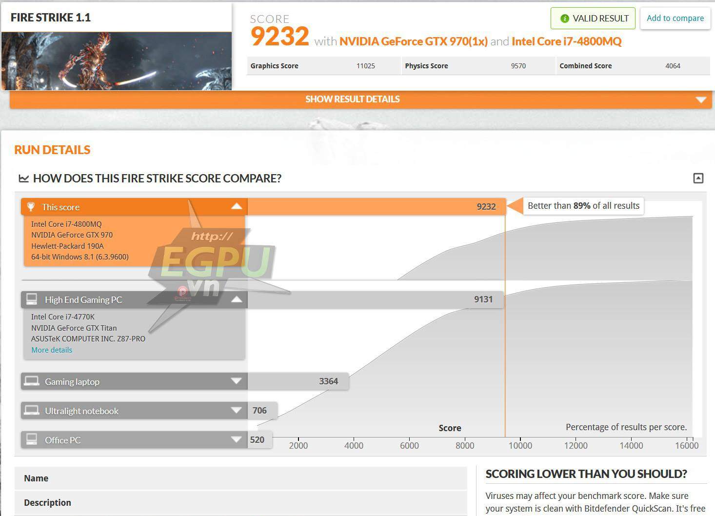The height and width of the screenshot is (516, 715).
Task: Click the 3364 Gaming laptop score
Action: click(328, 381)
